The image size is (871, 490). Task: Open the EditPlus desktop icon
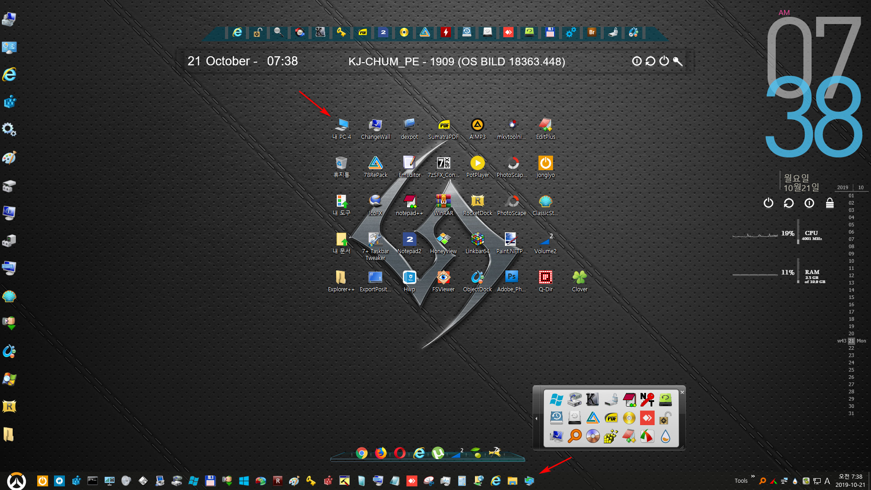(545, 129)
